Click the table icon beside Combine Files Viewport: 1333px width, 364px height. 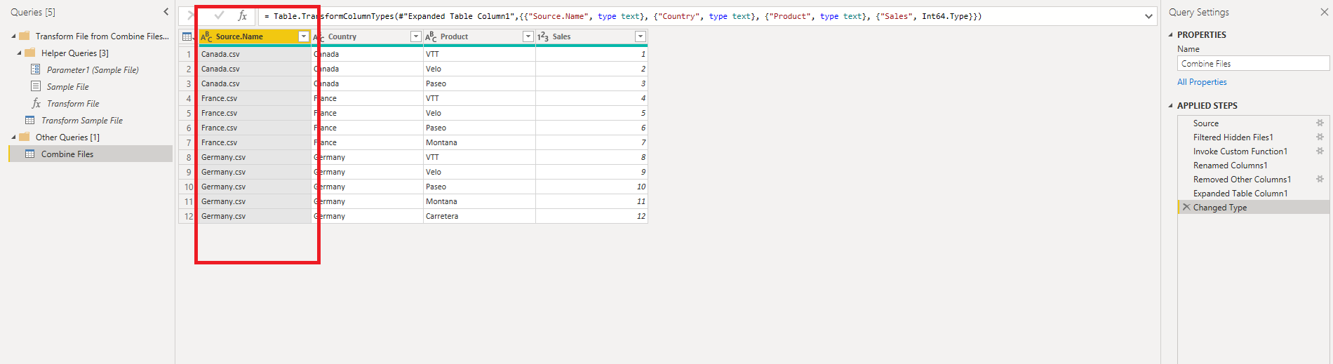(x=30, y=154)
